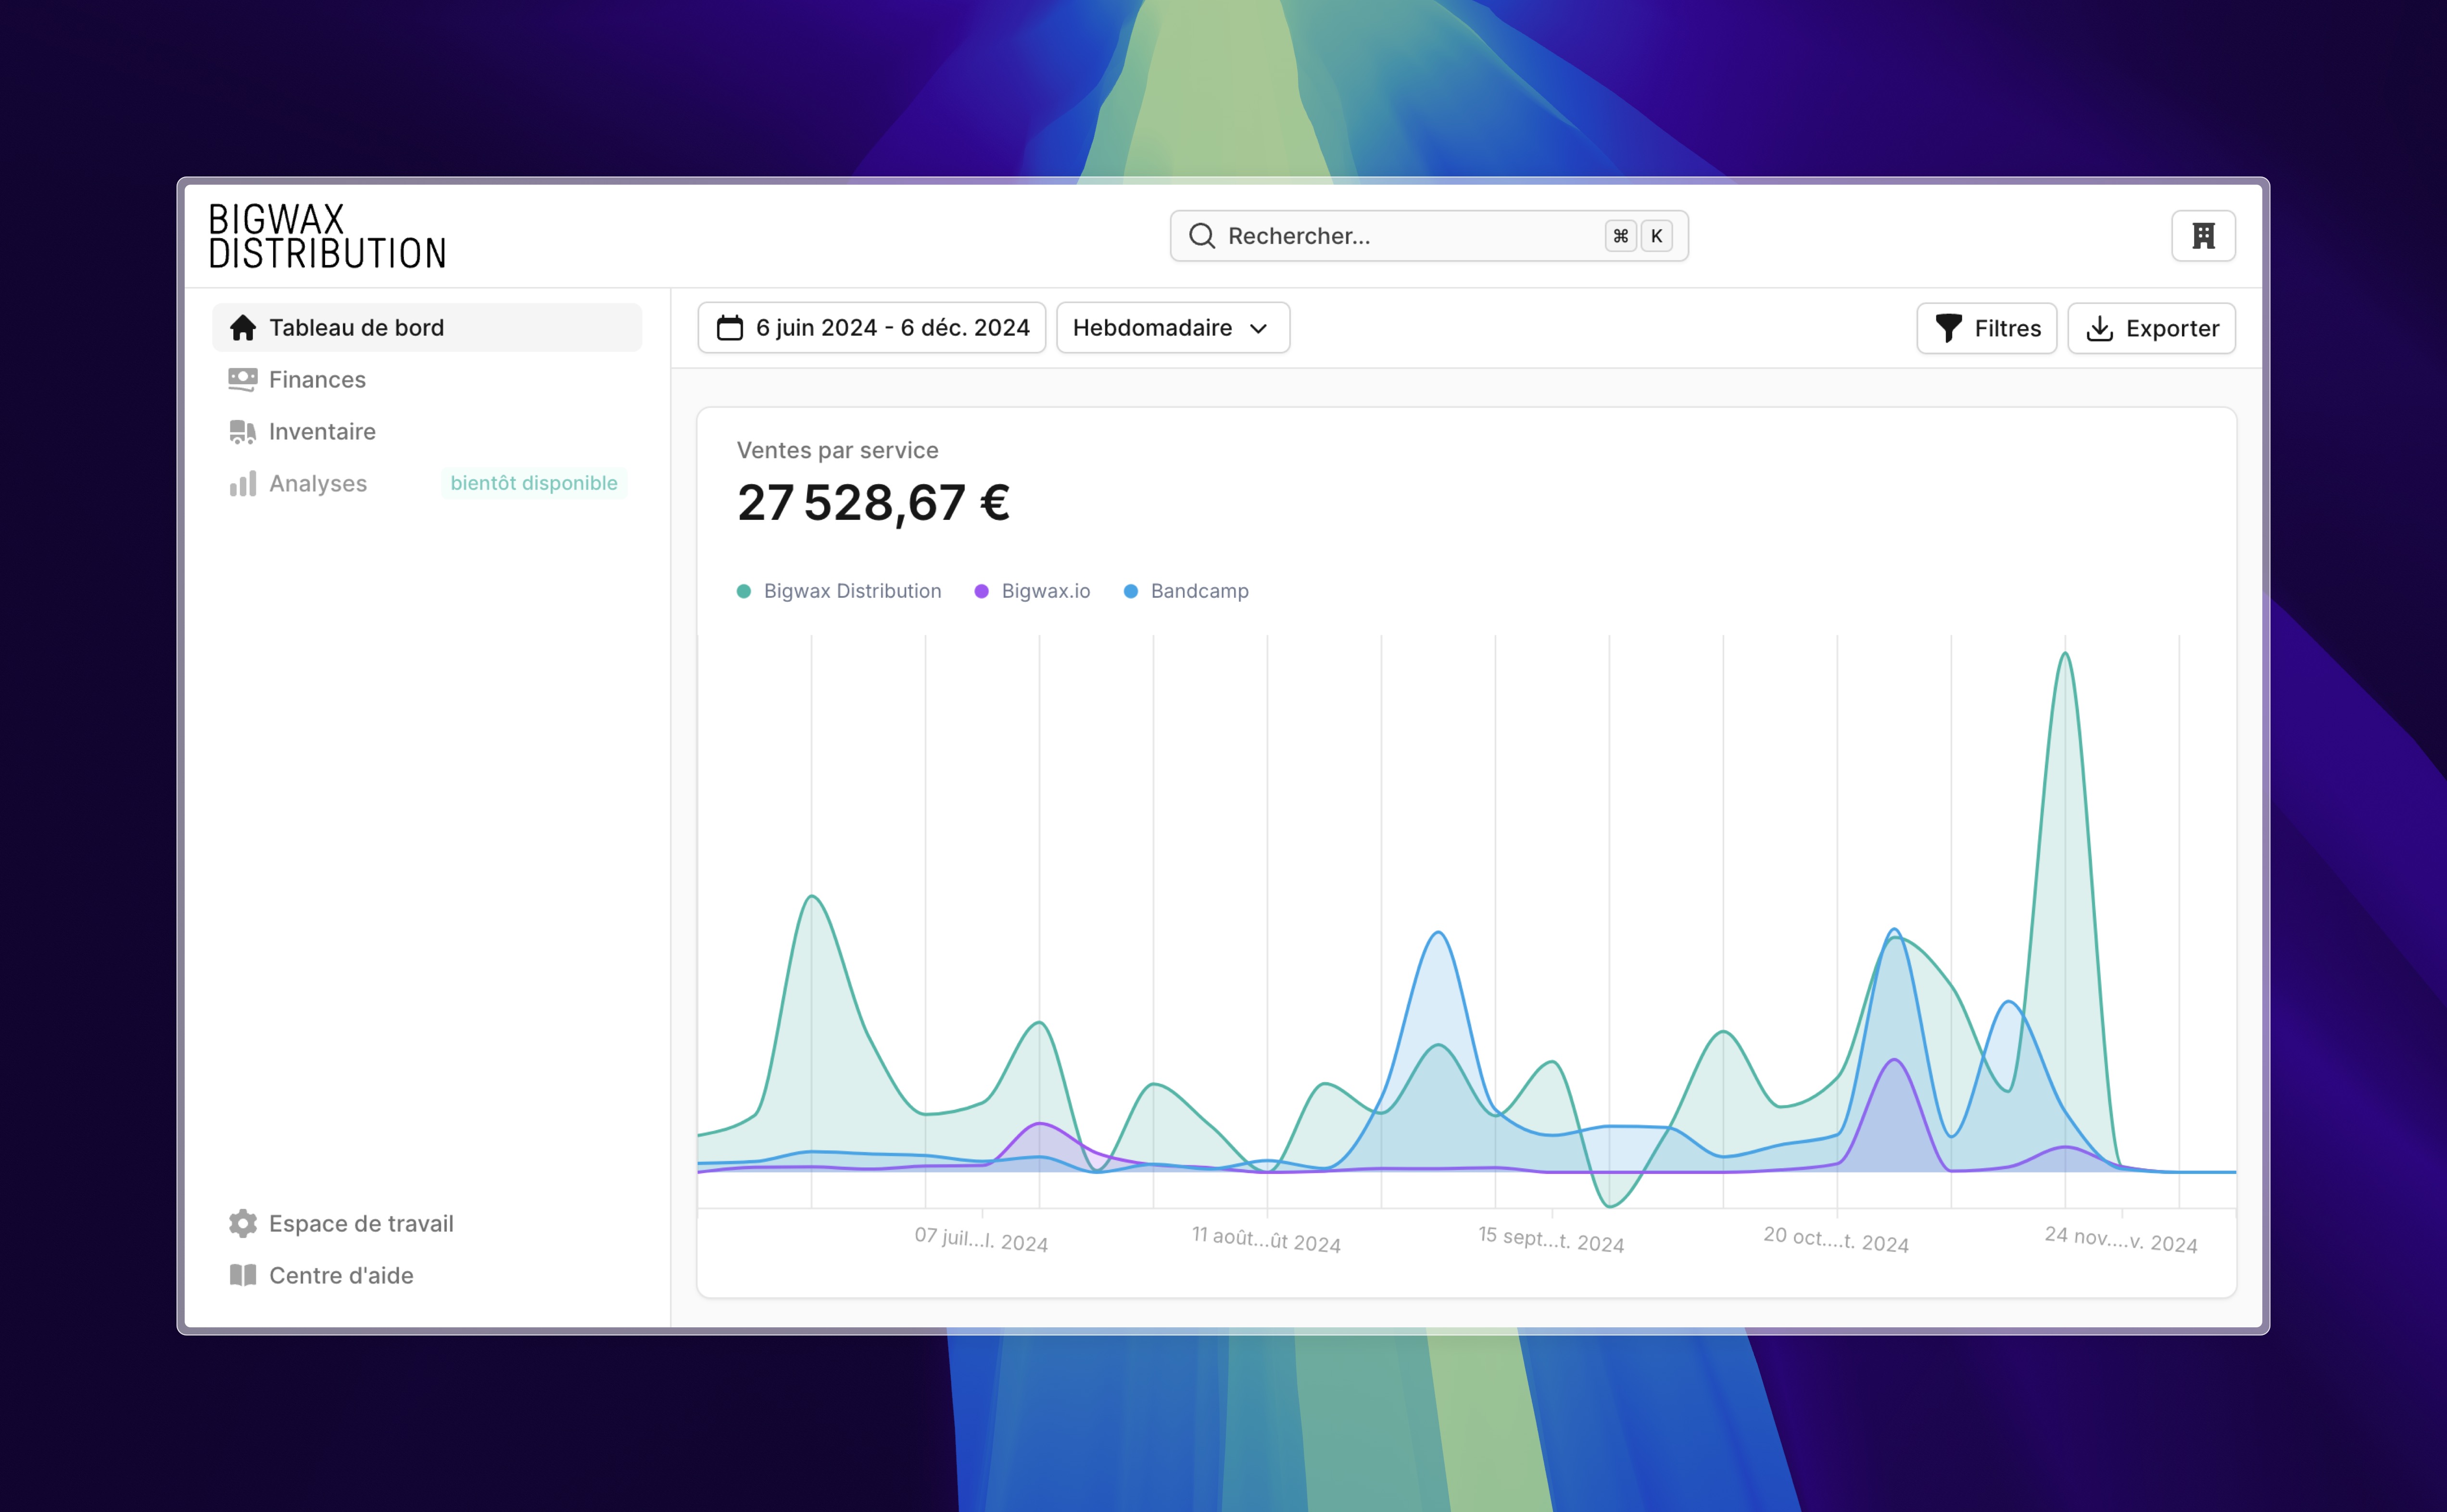Toggle Bigwax Distribution series in legend
The image size is (2447, 1512).
839,591
